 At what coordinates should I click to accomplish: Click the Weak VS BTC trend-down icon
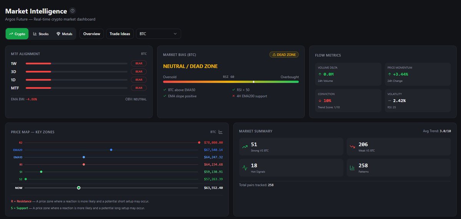click(x=352, y=147)
